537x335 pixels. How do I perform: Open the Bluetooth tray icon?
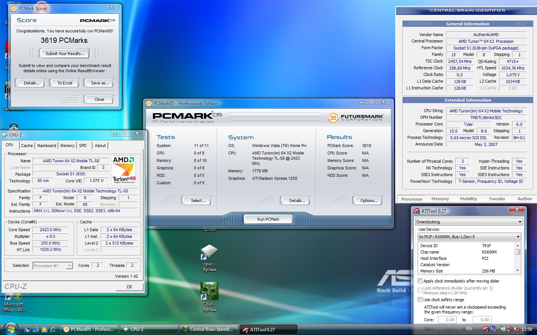(x=493, y=329)
